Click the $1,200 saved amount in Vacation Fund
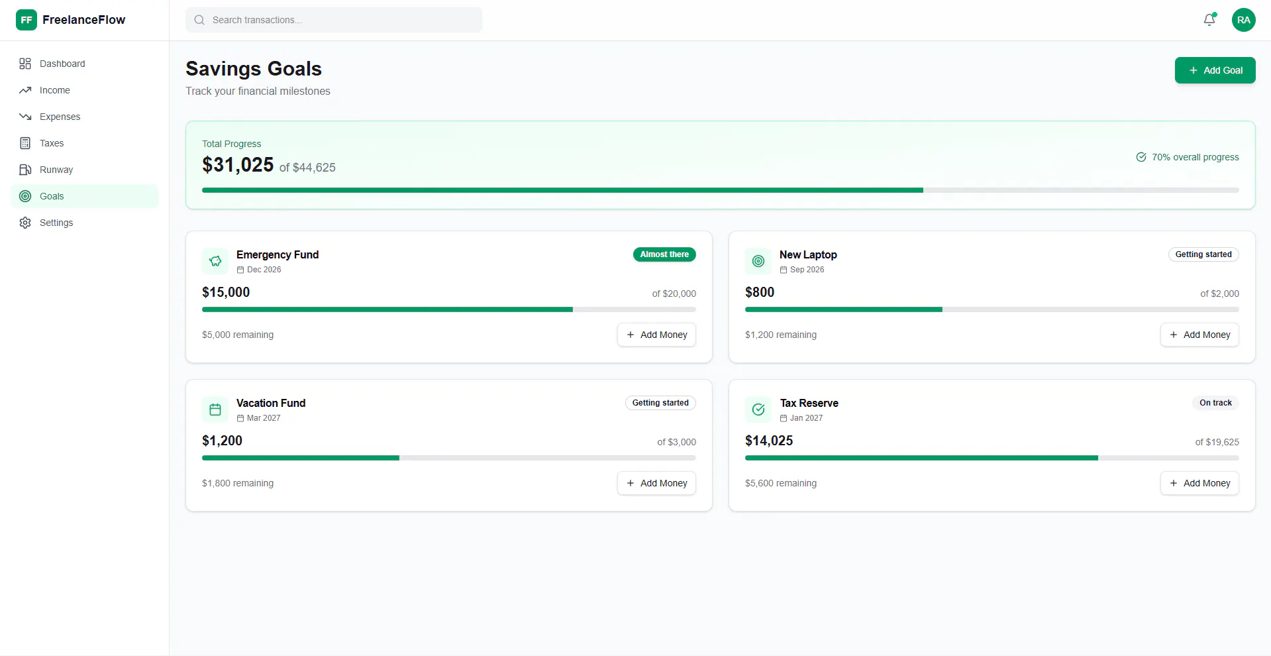This screenshot has width=1271, height=656. pos(222,441)
